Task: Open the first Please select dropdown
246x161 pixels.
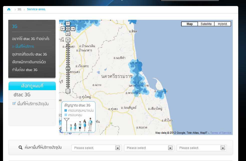Action: [97, 148]
